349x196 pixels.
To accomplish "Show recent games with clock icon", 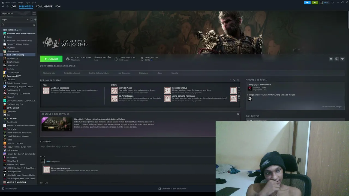I will (32, 20).
